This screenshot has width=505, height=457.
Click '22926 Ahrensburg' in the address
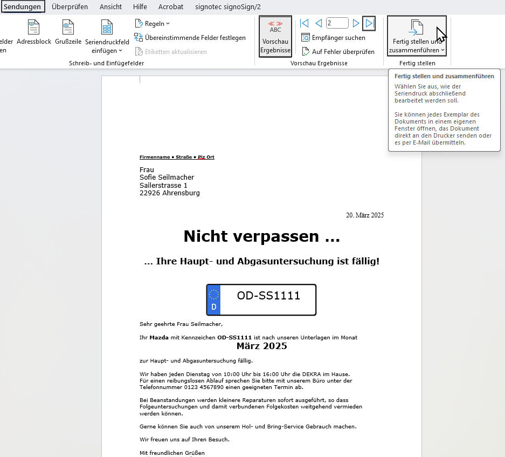tap(170, 193)
